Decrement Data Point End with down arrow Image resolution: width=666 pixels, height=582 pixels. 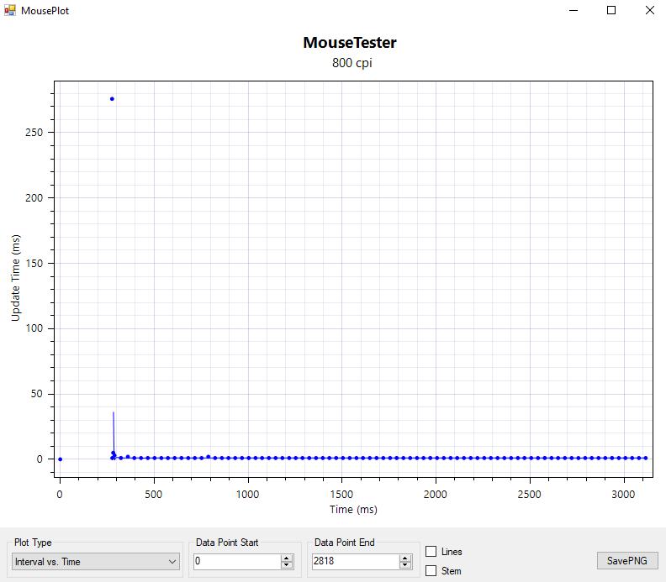click(x=406, y=565)
